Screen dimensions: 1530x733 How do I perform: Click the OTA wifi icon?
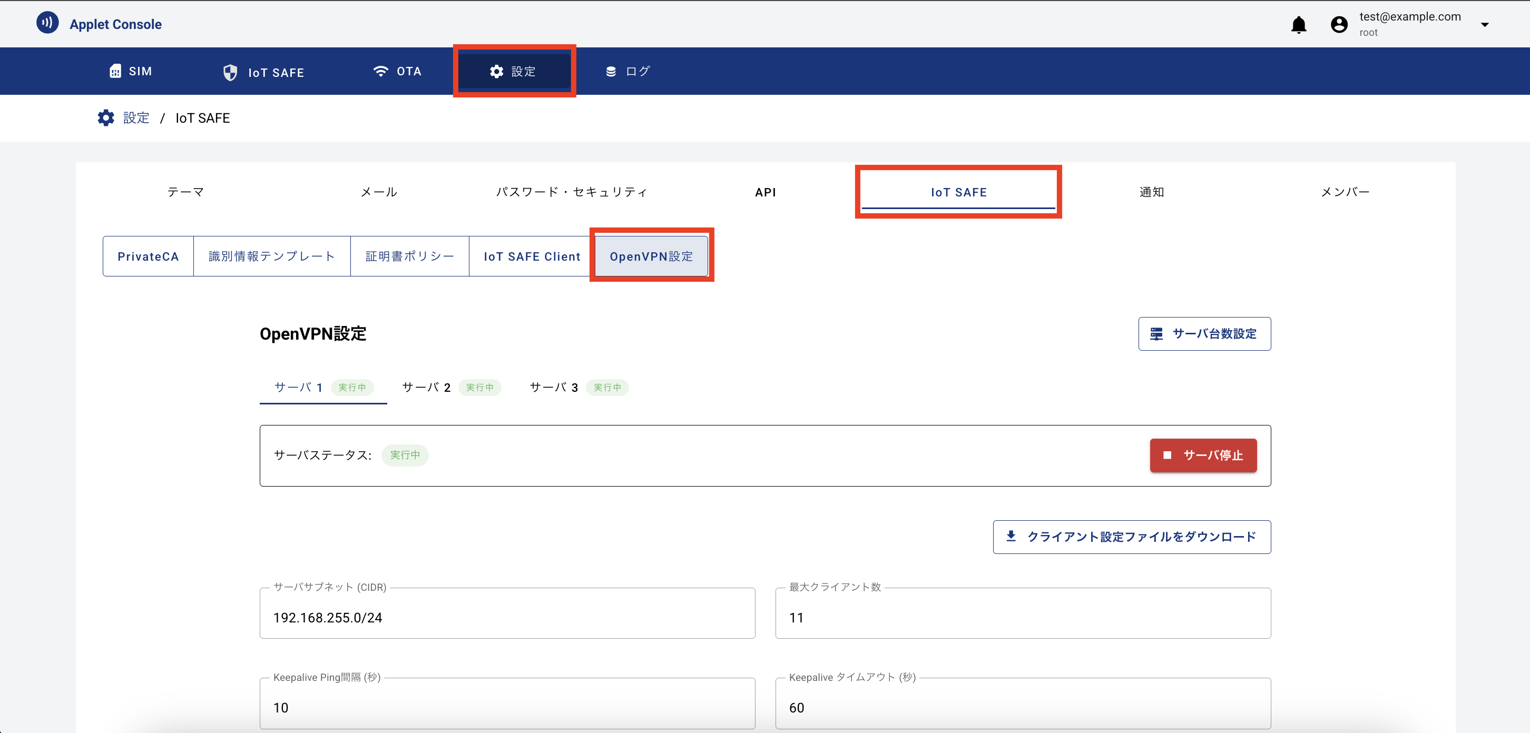pyautogui.click(x=381, y=71)
